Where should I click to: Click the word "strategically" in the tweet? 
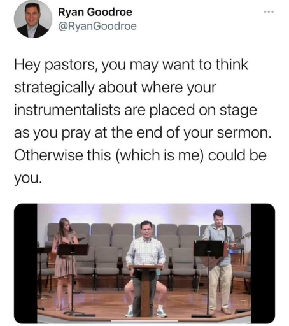coord(55,89)
